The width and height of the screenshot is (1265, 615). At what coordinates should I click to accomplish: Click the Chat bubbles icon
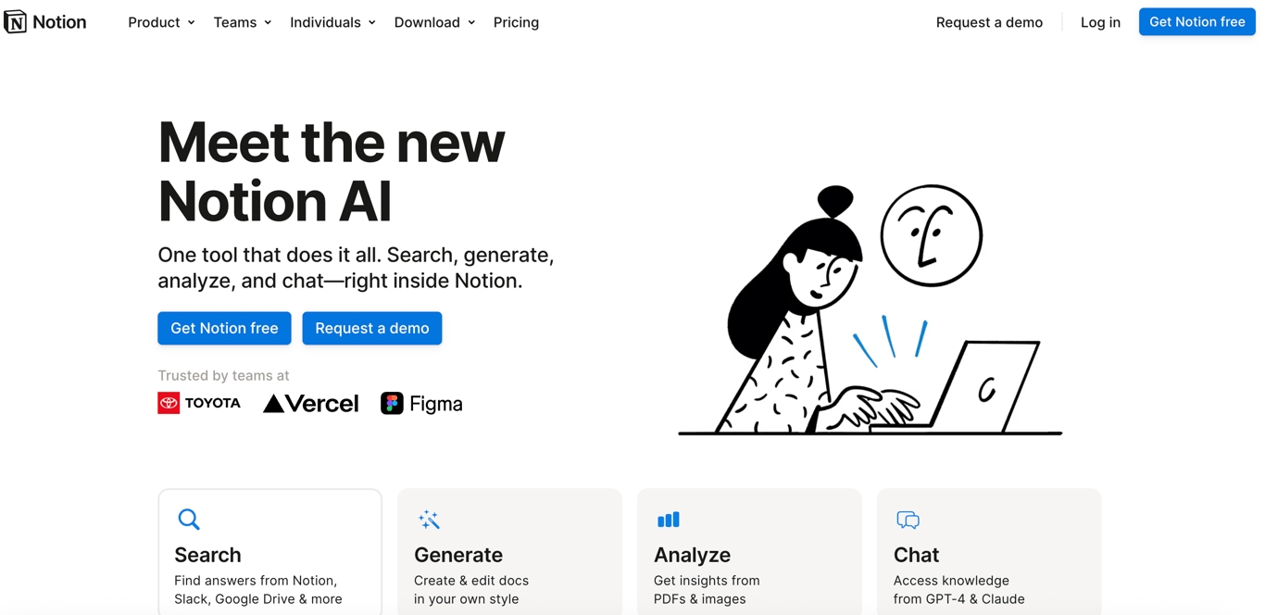(908, 520)
